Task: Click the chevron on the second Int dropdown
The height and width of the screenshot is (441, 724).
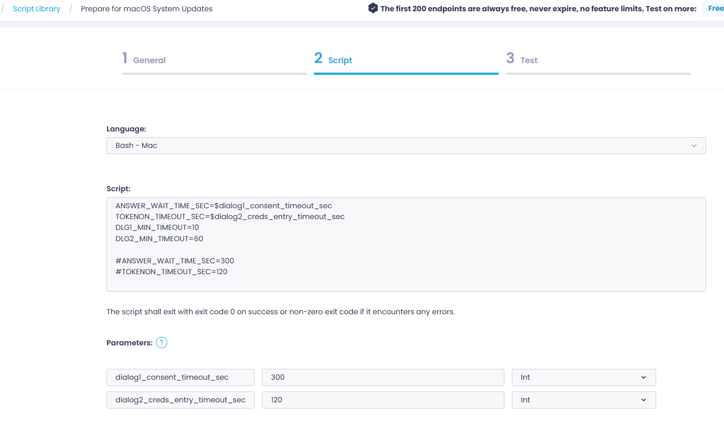Action: [x=643, y=400]
